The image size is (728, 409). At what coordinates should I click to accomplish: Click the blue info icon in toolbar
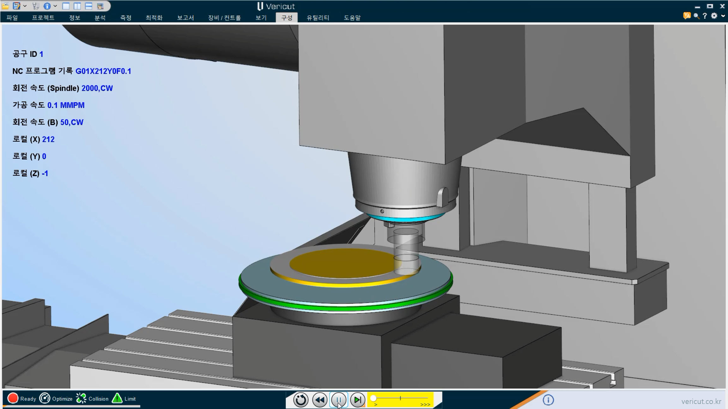point(47,6)
